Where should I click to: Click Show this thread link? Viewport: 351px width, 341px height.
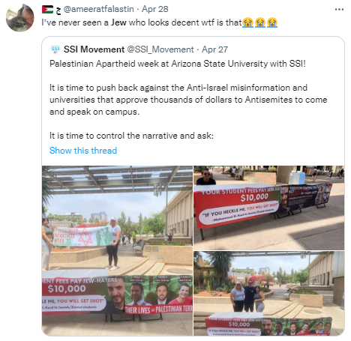[83, 151]
